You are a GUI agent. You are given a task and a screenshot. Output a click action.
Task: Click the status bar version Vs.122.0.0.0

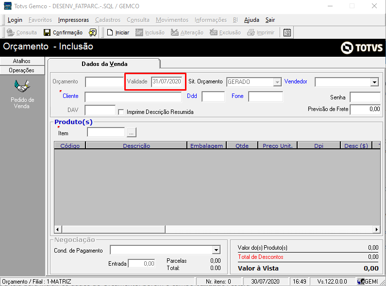click(x=332, y=281)
